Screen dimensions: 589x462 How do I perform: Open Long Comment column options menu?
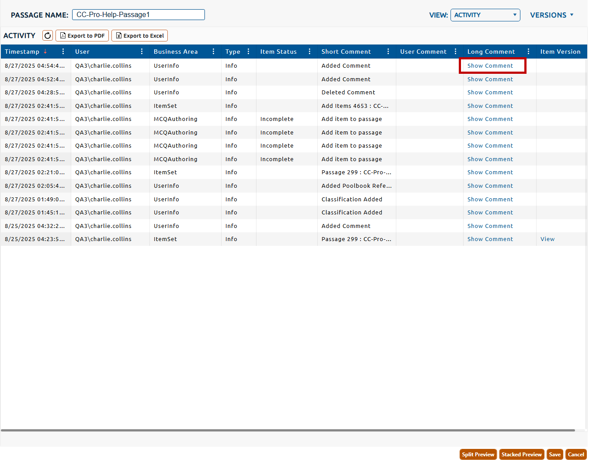tap(529, 52)
